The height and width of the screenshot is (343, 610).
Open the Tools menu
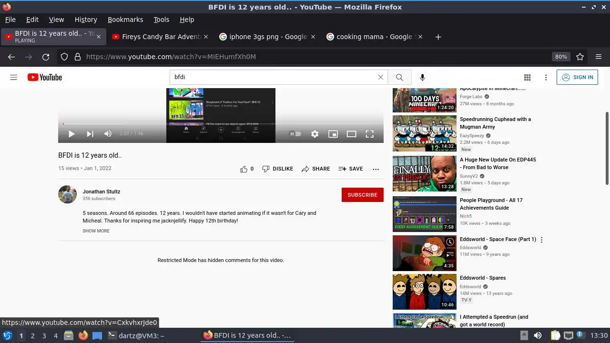(162, 20)
